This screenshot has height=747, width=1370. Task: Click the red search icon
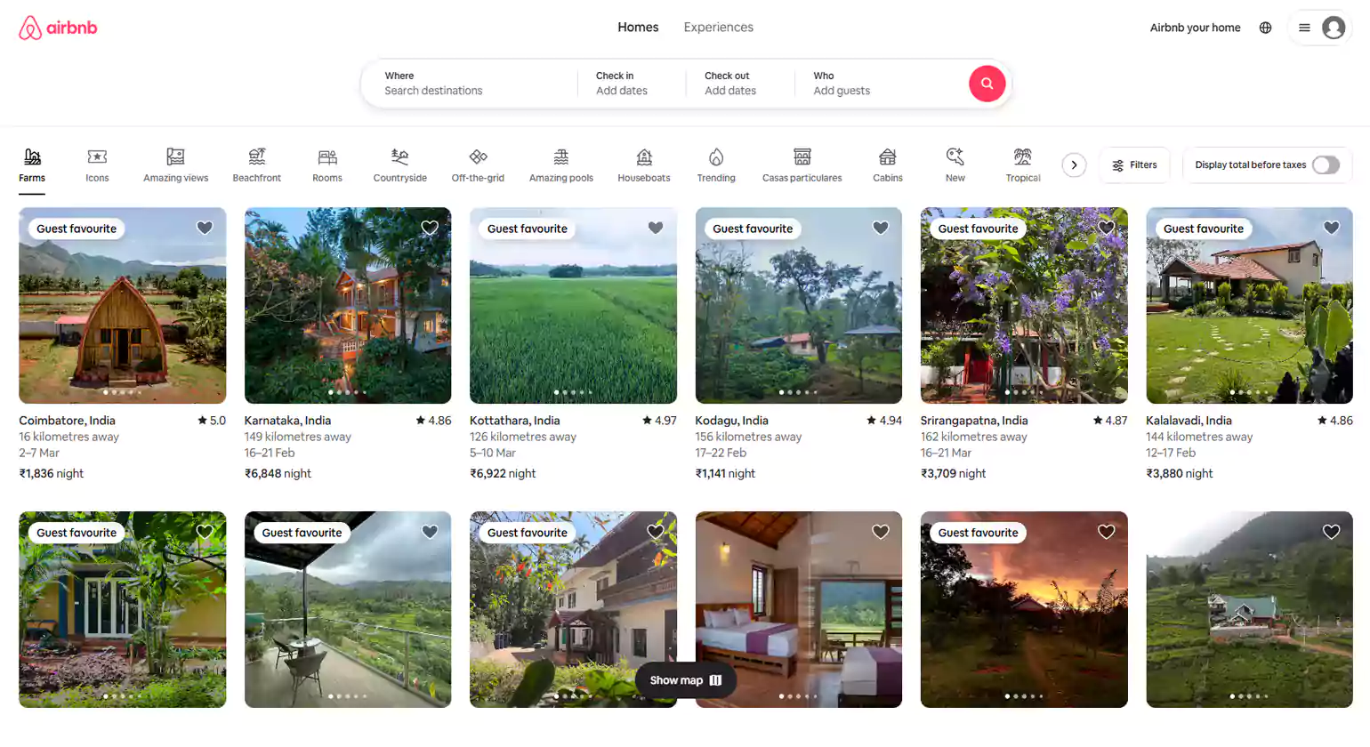click(987, 83)
